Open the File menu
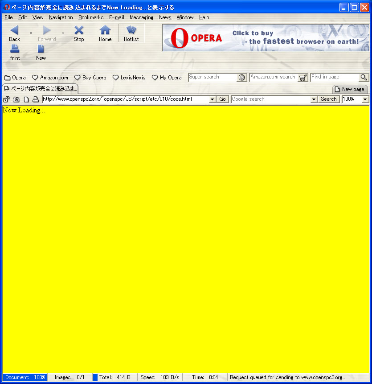Image resolution: width=372 pixels, height=384 pixels. tap(8, 17)
